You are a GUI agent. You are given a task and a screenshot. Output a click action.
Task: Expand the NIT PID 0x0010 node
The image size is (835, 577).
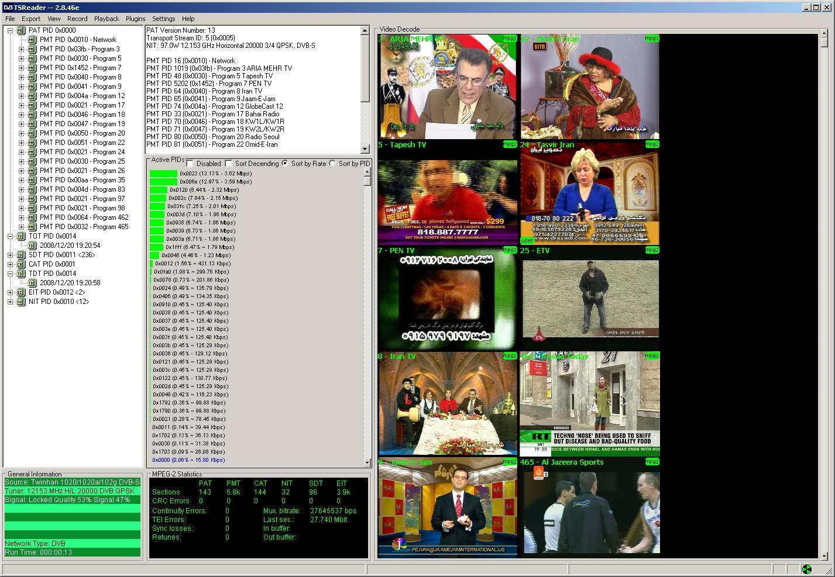[10, 302]
